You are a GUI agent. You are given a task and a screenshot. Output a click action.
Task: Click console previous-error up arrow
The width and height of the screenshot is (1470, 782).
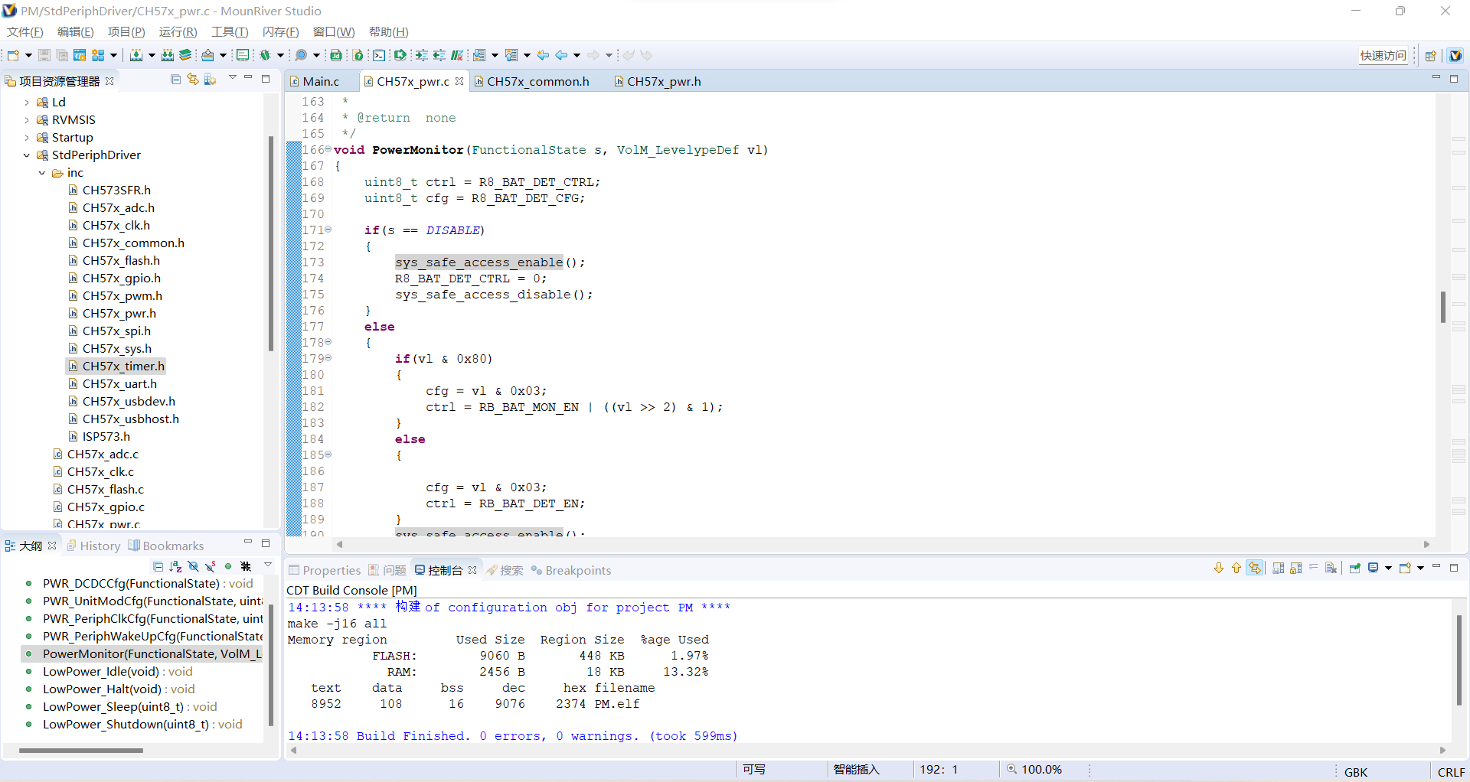tap(1236, 568)
